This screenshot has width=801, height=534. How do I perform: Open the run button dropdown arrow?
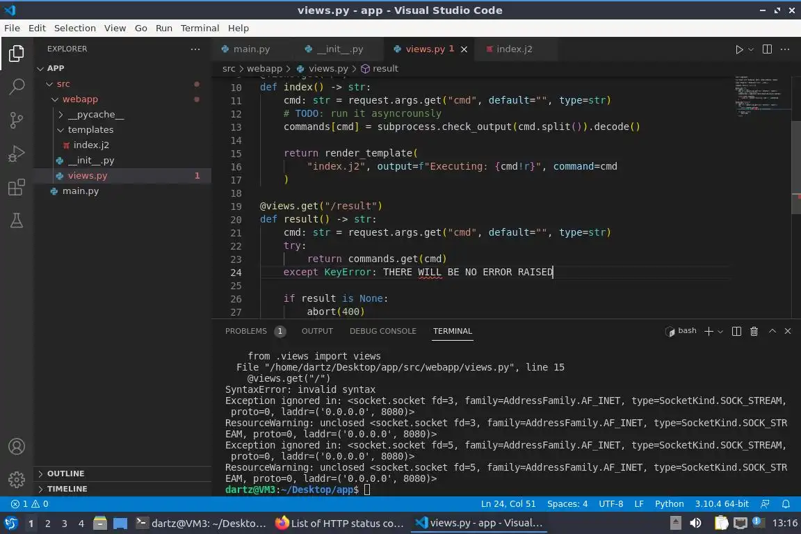pos(750,49)
